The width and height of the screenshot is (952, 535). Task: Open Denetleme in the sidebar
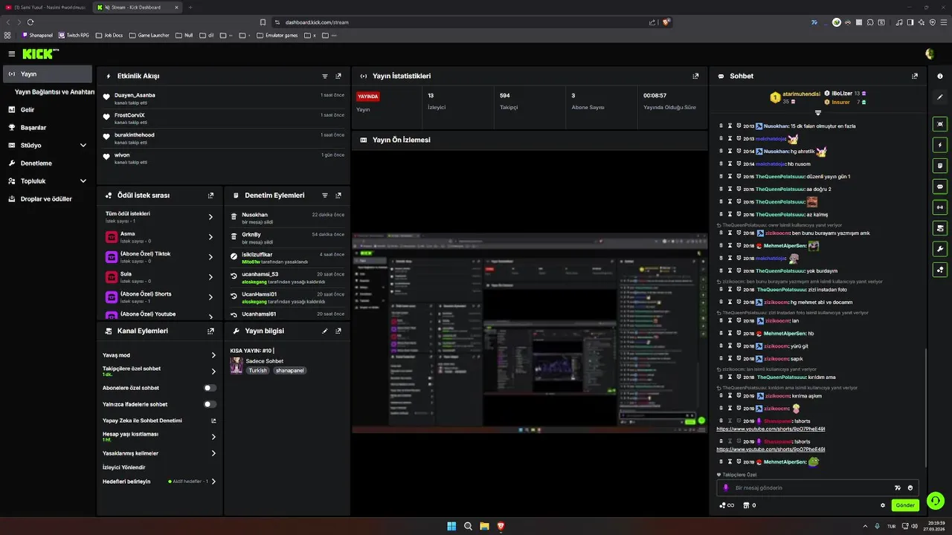point(36,163)
